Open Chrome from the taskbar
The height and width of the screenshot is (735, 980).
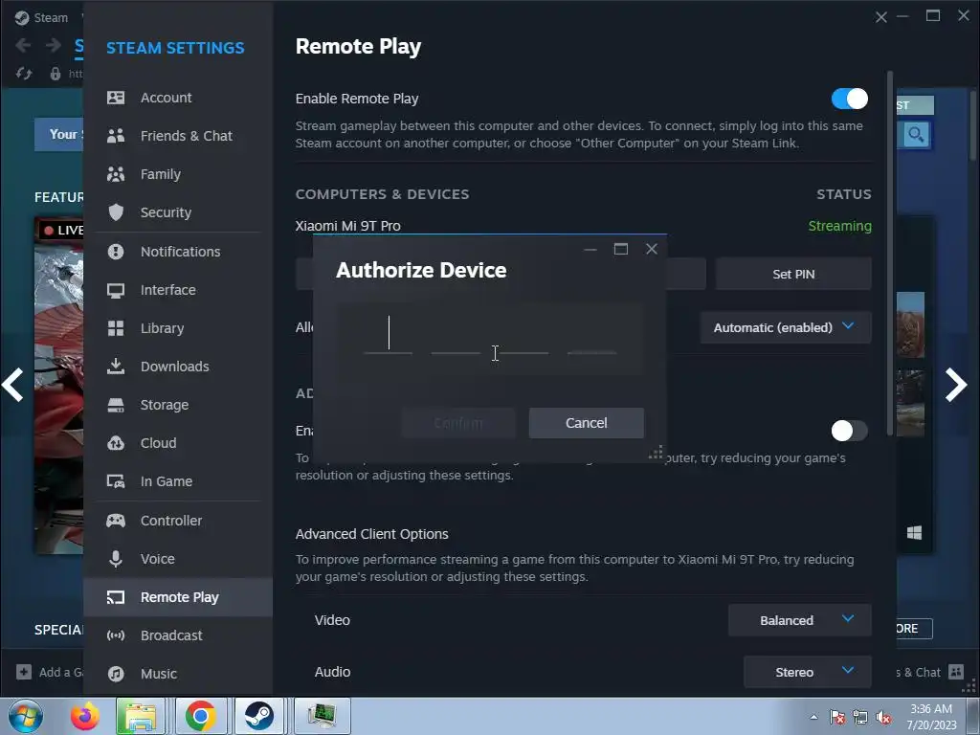pyautogui.click(x=200, y=716)
